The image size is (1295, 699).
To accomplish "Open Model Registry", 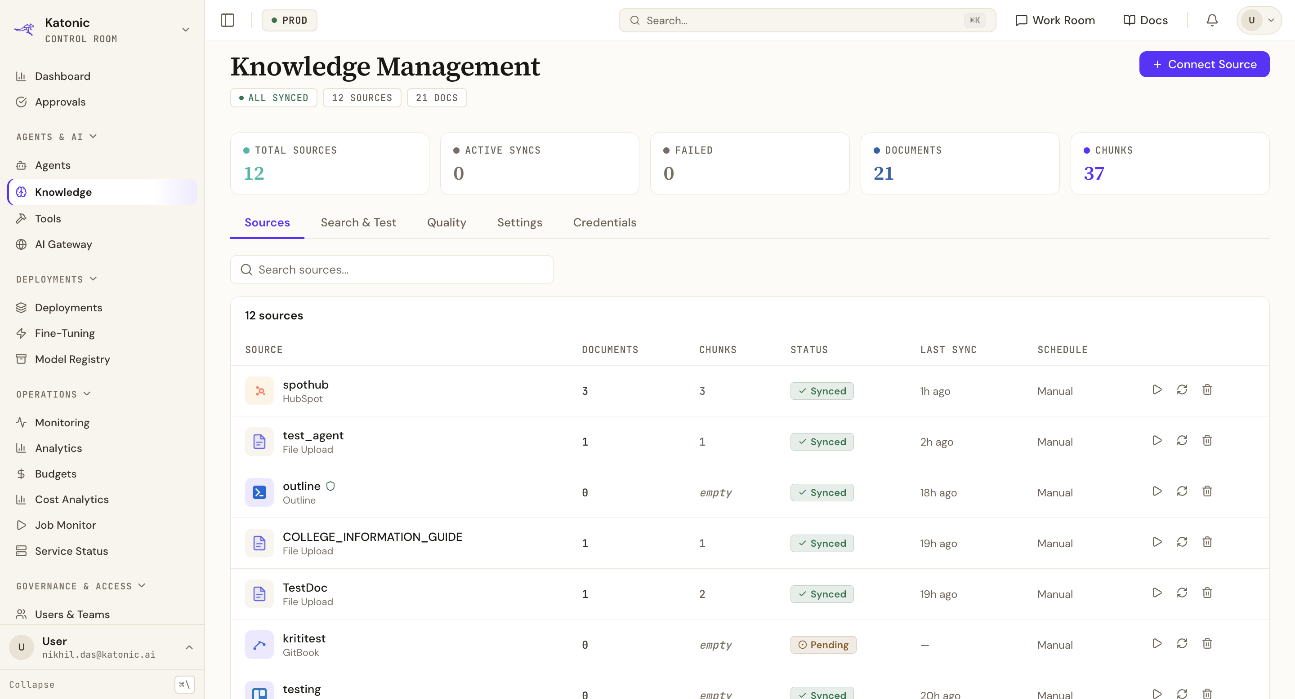I will (x=102, y=359).
